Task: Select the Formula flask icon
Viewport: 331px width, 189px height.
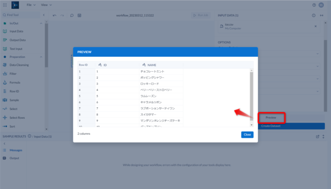Action: click(5, 83)
